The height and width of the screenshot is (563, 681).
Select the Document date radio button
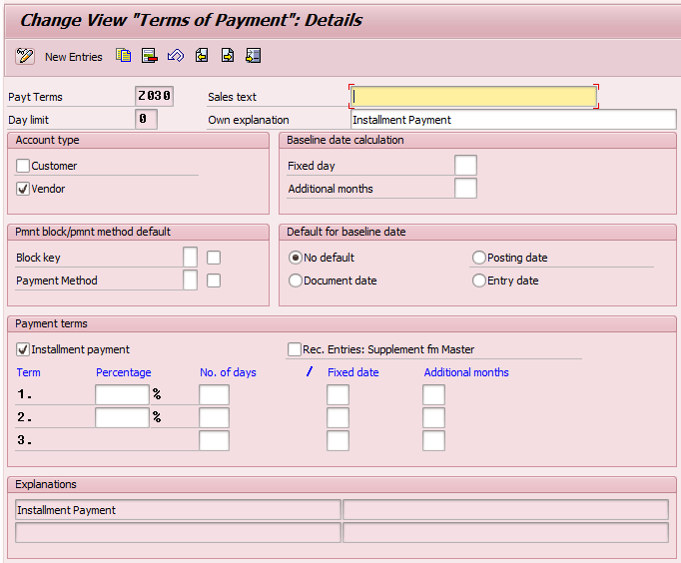click(296, 281)
